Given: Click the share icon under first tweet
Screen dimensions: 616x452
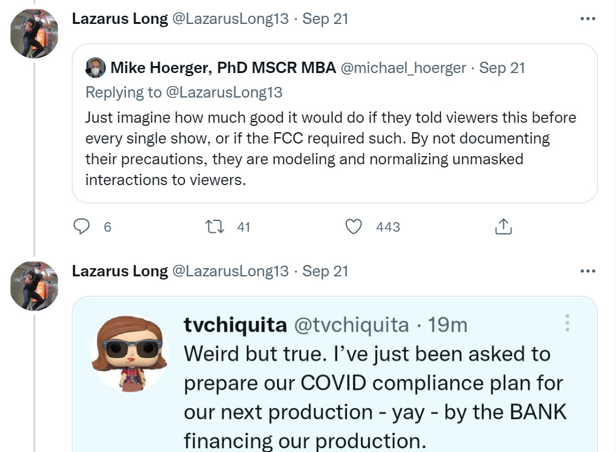Looking at the screenshot, I should 503,227.
